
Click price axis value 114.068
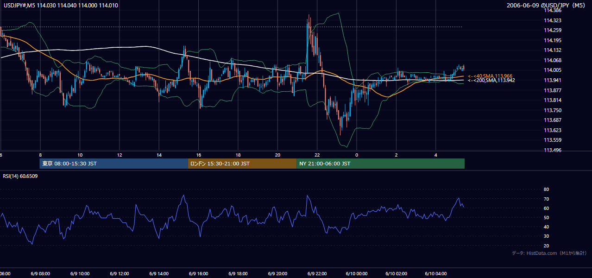point(552,60)
